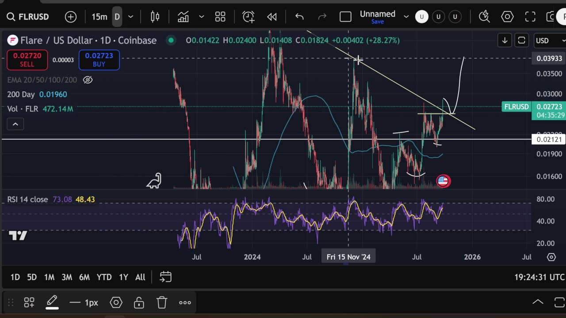Viewport: 566px width, 318px height.
Task: Click the Vol · FLR volume label
Action: pos(23,109)
